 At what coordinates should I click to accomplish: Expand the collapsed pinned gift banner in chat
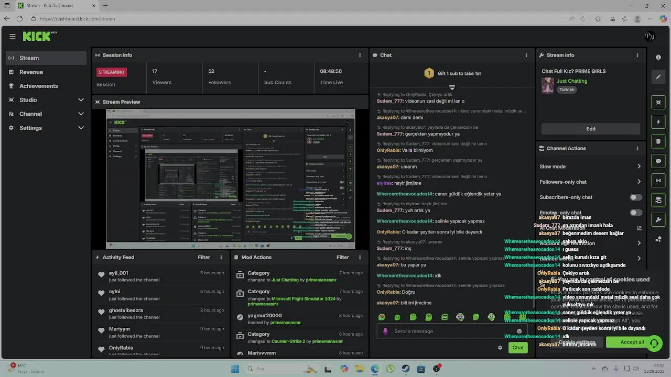[452, 87]
